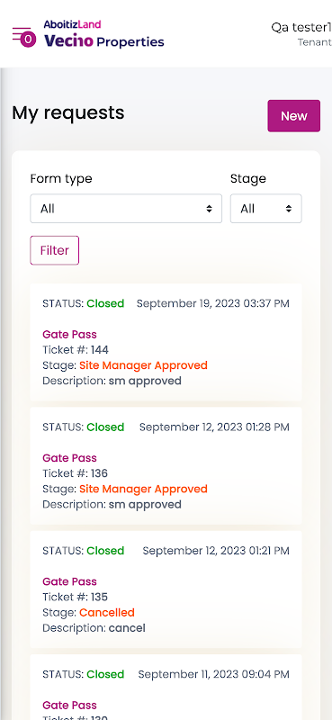Click the Filter button
332x720 pixels.
coord(55,250)
